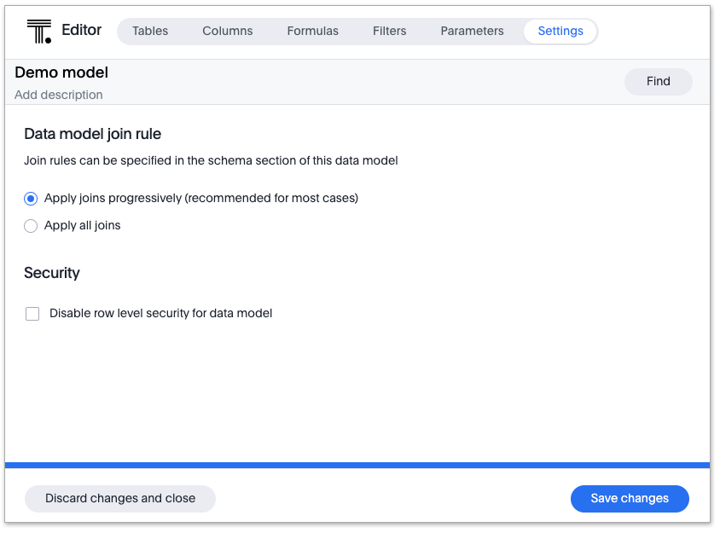Click Add description placeholder text

click(x=59, y=95)
